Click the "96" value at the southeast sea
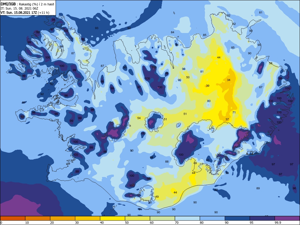The width and height of the screenshot is (300, 225). pyautogui.click(x=294, y=188)
